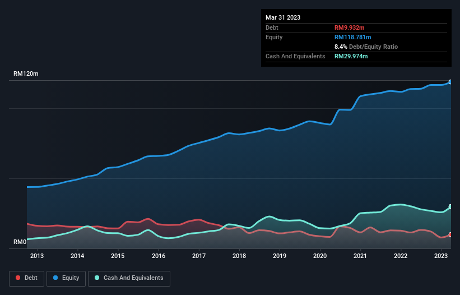
Task: Click the 2023 year tick label
Action: pyautogui.click(x=441, y=256)
